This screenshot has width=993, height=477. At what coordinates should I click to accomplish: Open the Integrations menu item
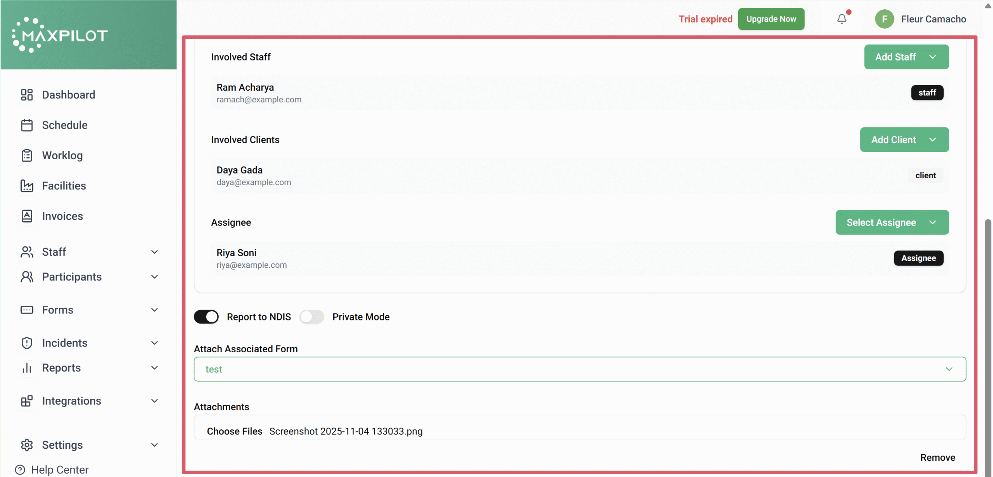(x=71, y=401)
